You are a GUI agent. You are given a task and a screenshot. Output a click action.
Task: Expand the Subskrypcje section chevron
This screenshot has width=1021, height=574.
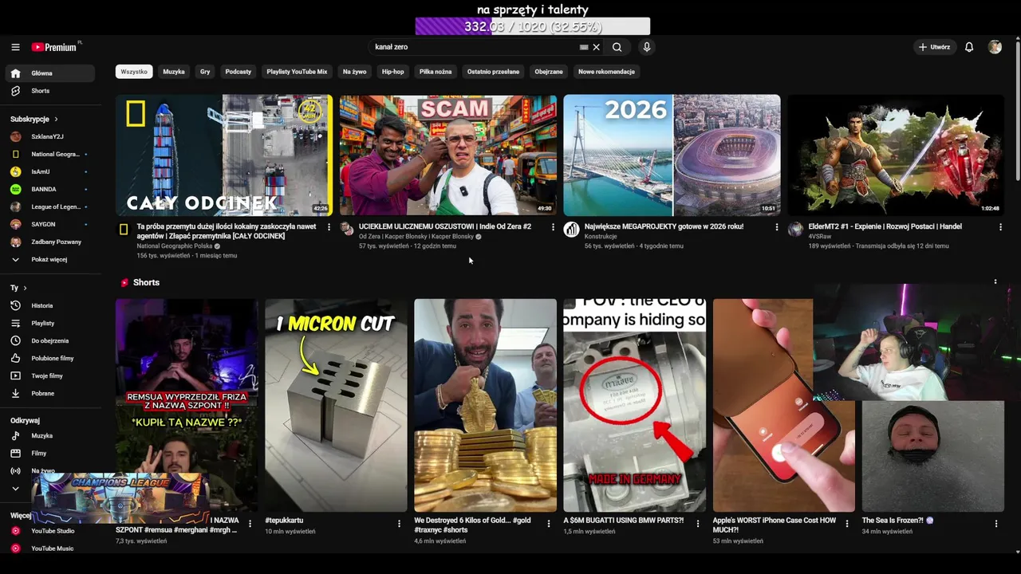(56, 119)
